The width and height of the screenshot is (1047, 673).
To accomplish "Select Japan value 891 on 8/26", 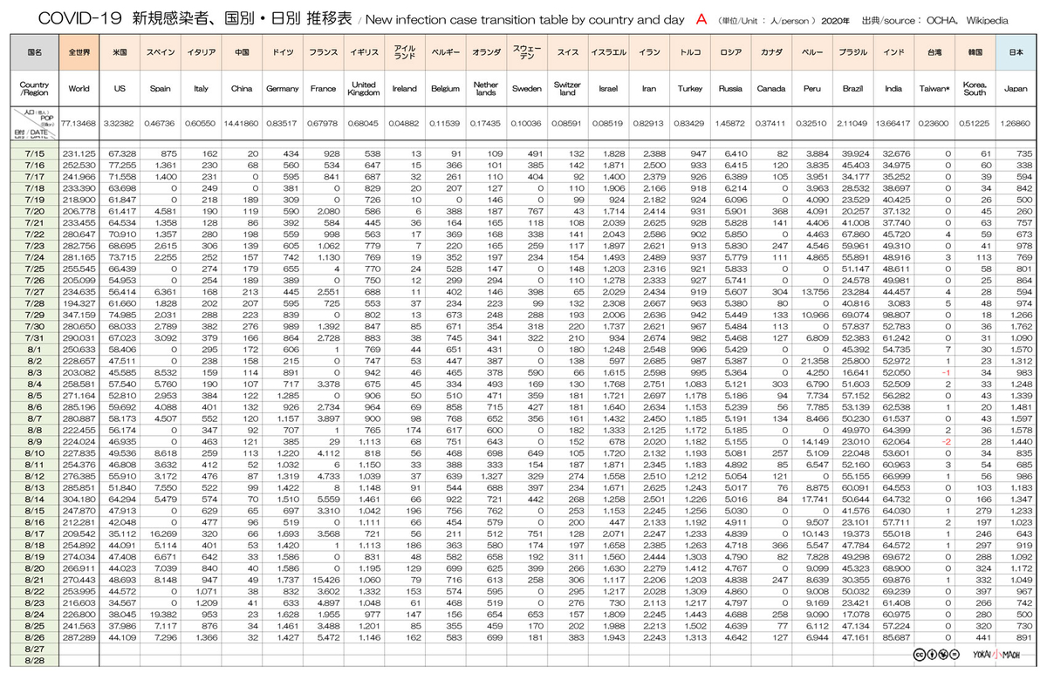I will coord(1024,637).
